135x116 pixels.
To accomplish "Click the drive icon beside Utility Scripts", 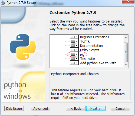I will coord(73,50).
